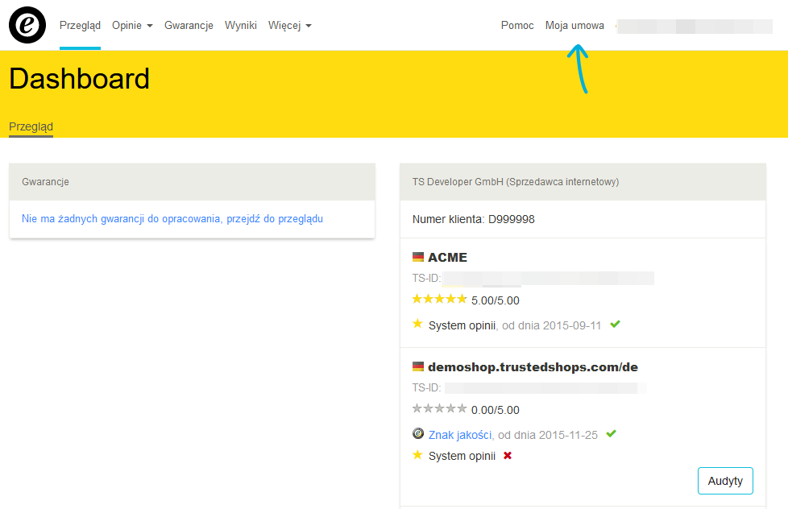Click the German flag beside ACME
This screenshot has height=509, width=788.
[417, 257]
